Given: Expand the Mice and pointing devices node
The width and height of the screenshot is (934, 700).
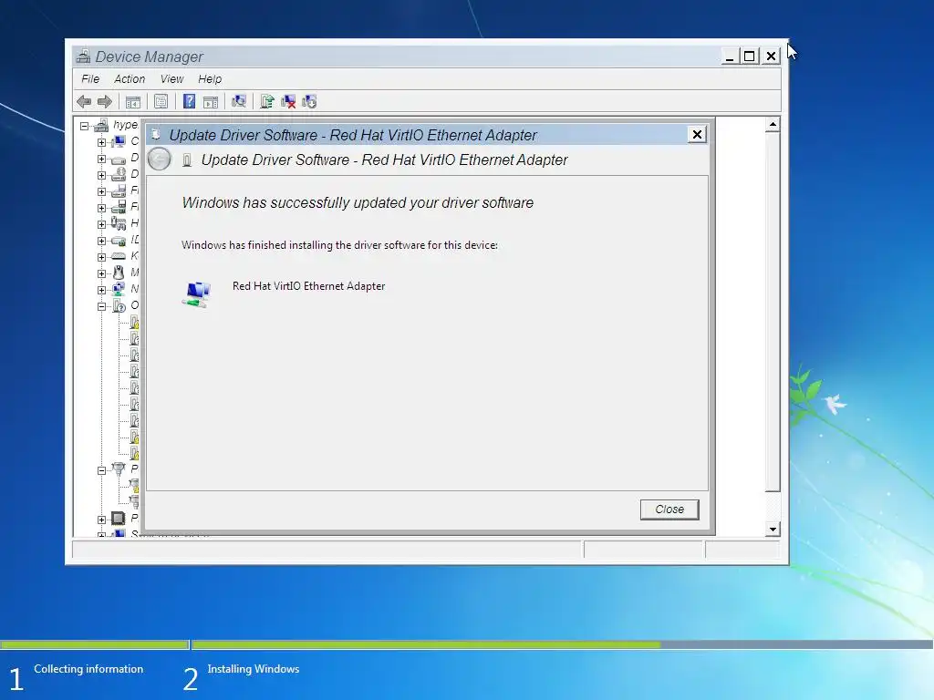Looking at the screenshot, I should pyautogui.click(x=101, y=273).
